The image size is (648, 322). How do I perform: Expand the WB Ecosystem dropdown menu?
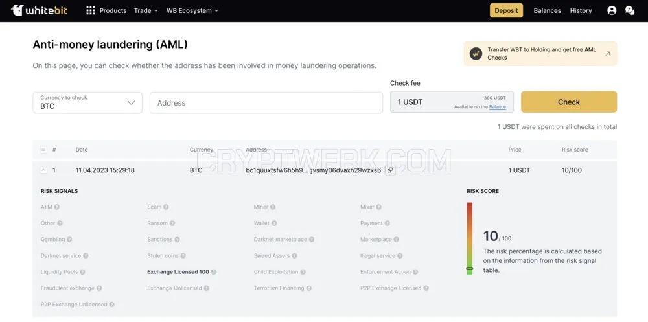click(192, 11)
